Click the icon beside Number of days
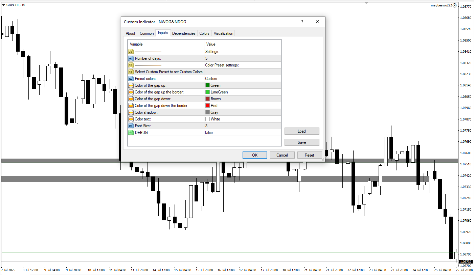 click(131, 58)
